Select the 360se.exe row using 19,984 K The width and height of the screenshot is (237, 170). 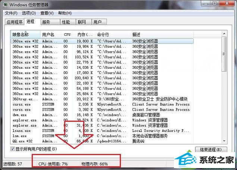(x=102, y=46)
